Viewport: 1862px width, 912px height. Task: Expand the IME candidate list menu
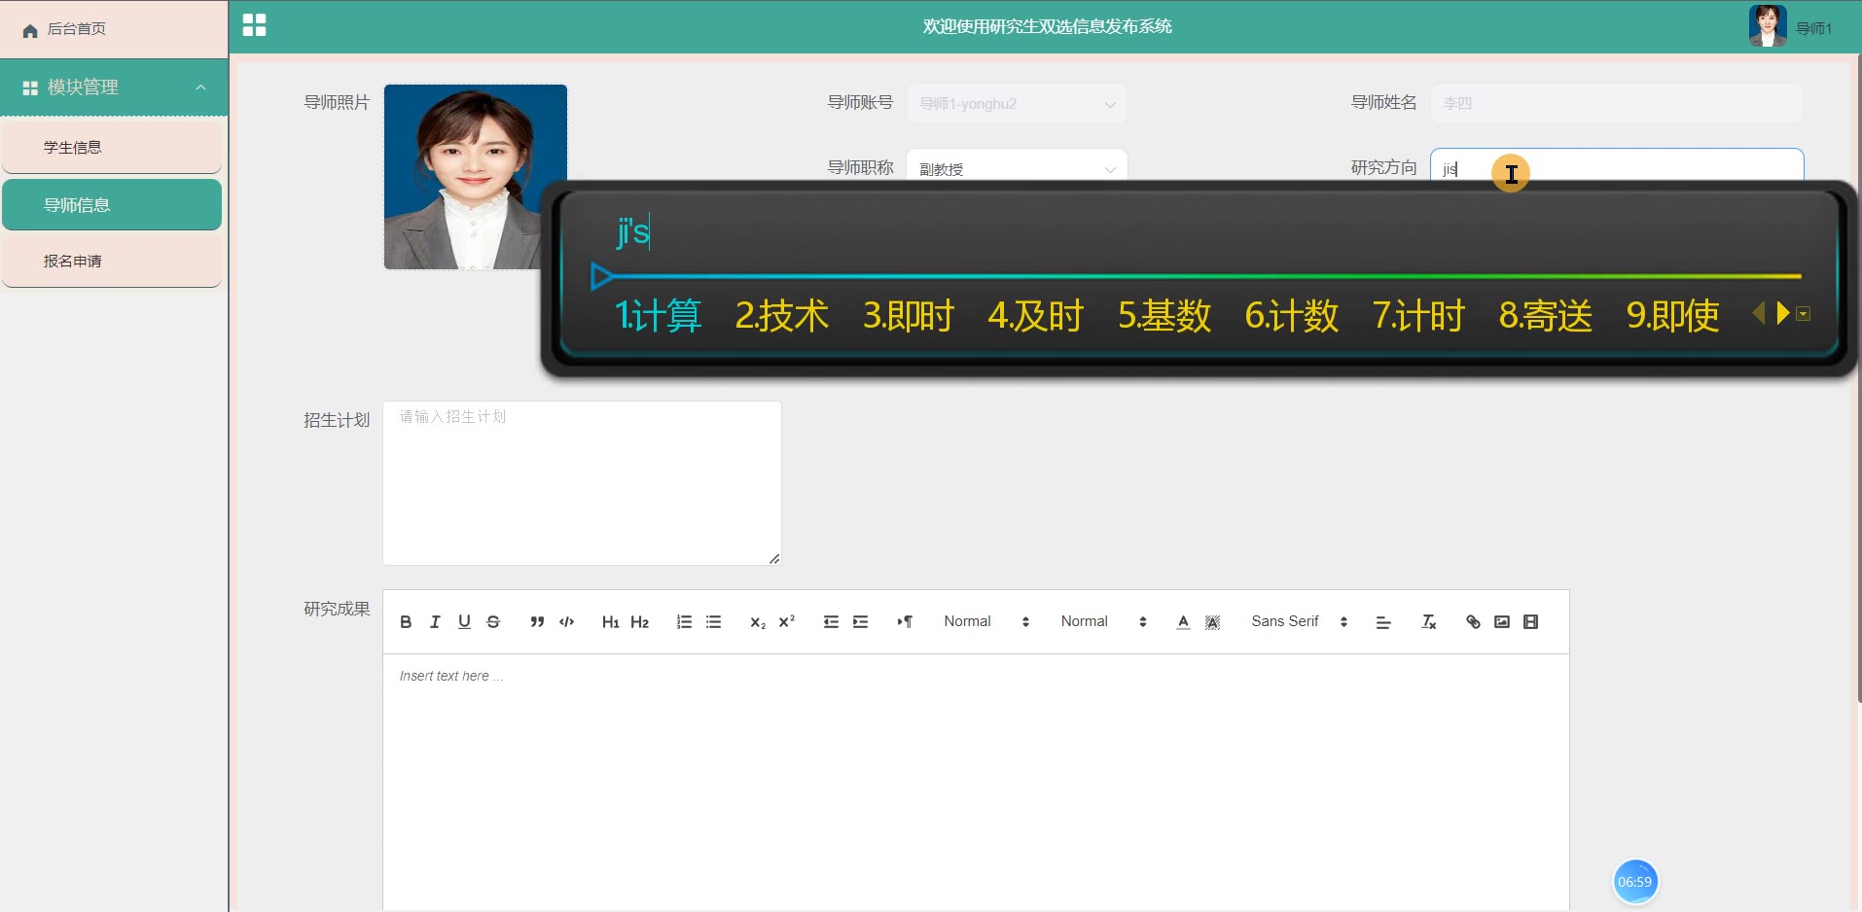[1803, 314]
